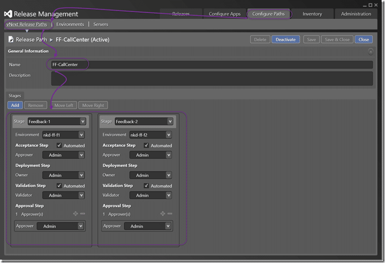Open the Environments sub-menu

coord(70,24)
